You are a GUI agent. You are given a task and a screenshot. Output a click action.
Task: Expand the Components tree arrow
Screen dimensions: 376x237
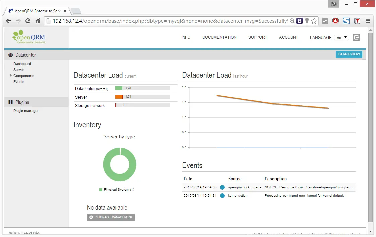pyautogui.click(x=11, y=75)
